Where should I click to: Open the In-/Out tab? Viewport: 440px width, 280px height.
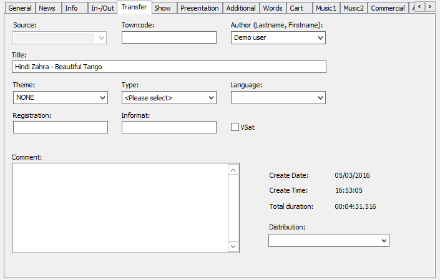point(102,8)
